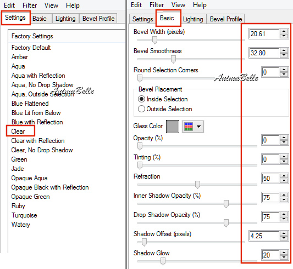Decrease Bevel Smoothness with down spinner arrow
Viewport: 293px width, 269px height.
284,55
